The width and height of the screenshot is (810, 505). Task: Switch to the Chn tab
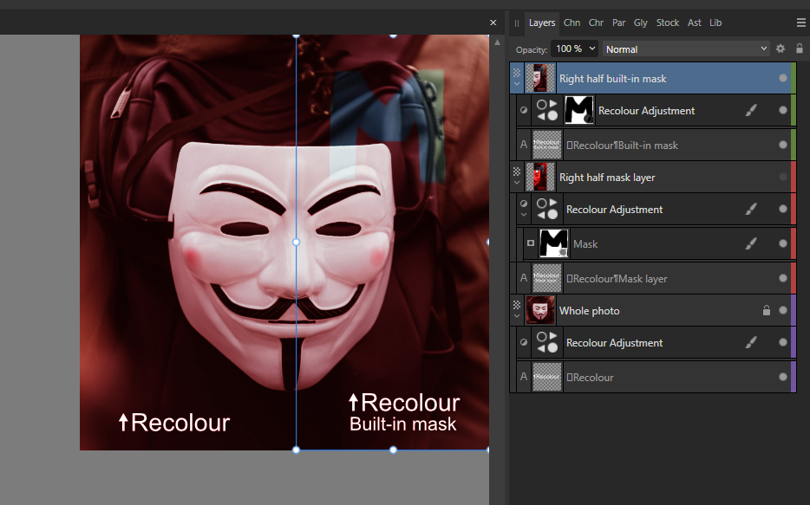pyautogui.click(x=572, y=23)
